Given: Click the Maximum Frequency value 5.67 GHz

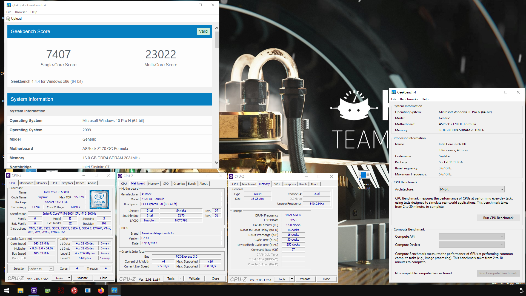Looking at the screenshot, I should tap(445, 174).
